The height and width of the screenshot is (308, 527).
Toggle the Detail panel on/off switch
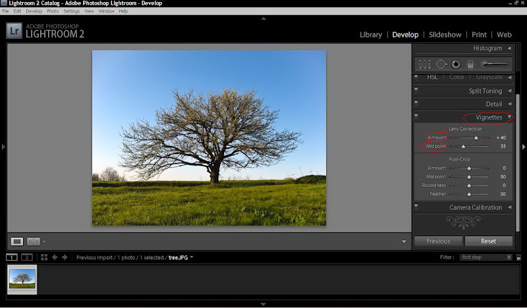(x=416, y=103)
